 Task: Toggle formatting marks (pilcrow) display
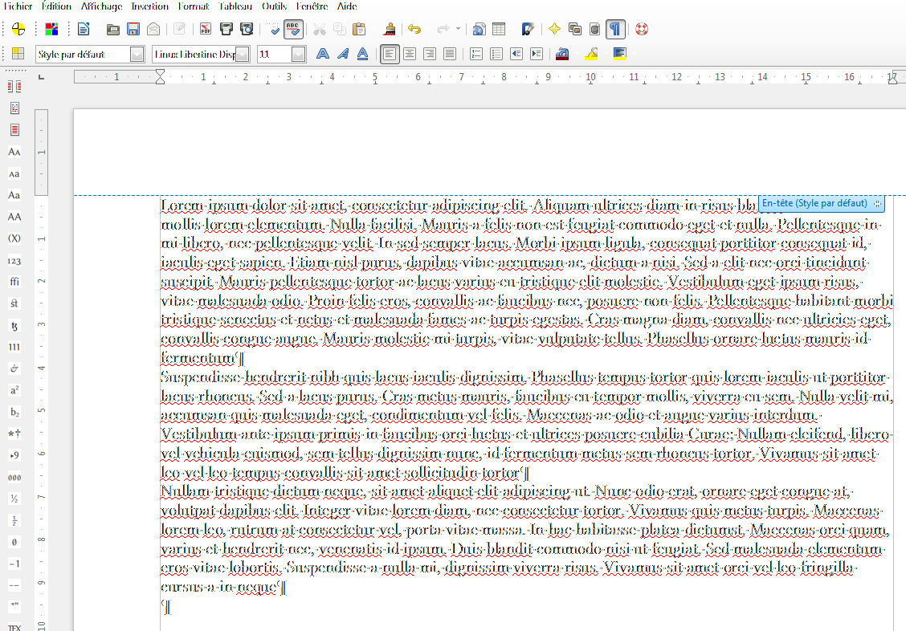tap(614, 30)
